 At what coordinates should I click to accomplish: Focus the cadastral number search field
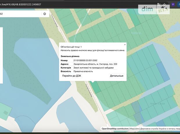[x=20, y=14]
